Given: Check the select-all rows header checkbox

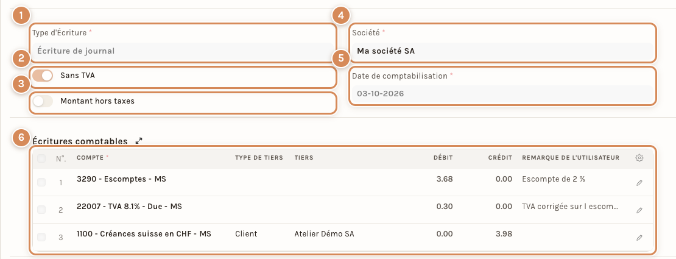Looking at the screenshot, I should [41, 159].
